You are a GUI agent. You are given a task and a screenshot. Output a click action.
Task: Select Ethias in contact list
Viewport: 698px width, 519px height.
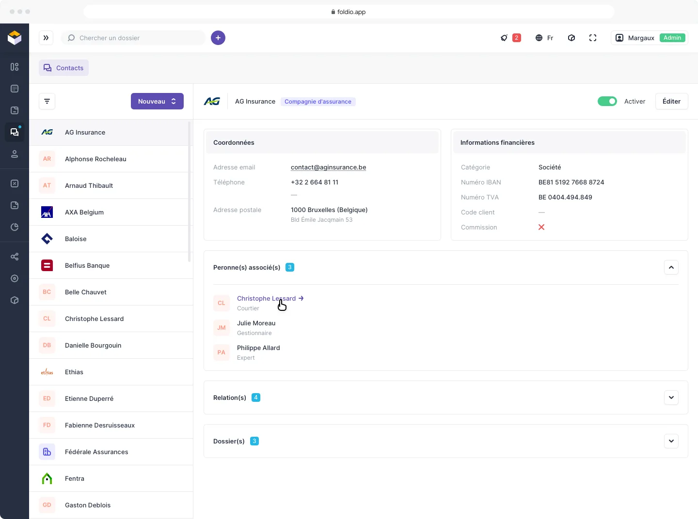point(111,372)
